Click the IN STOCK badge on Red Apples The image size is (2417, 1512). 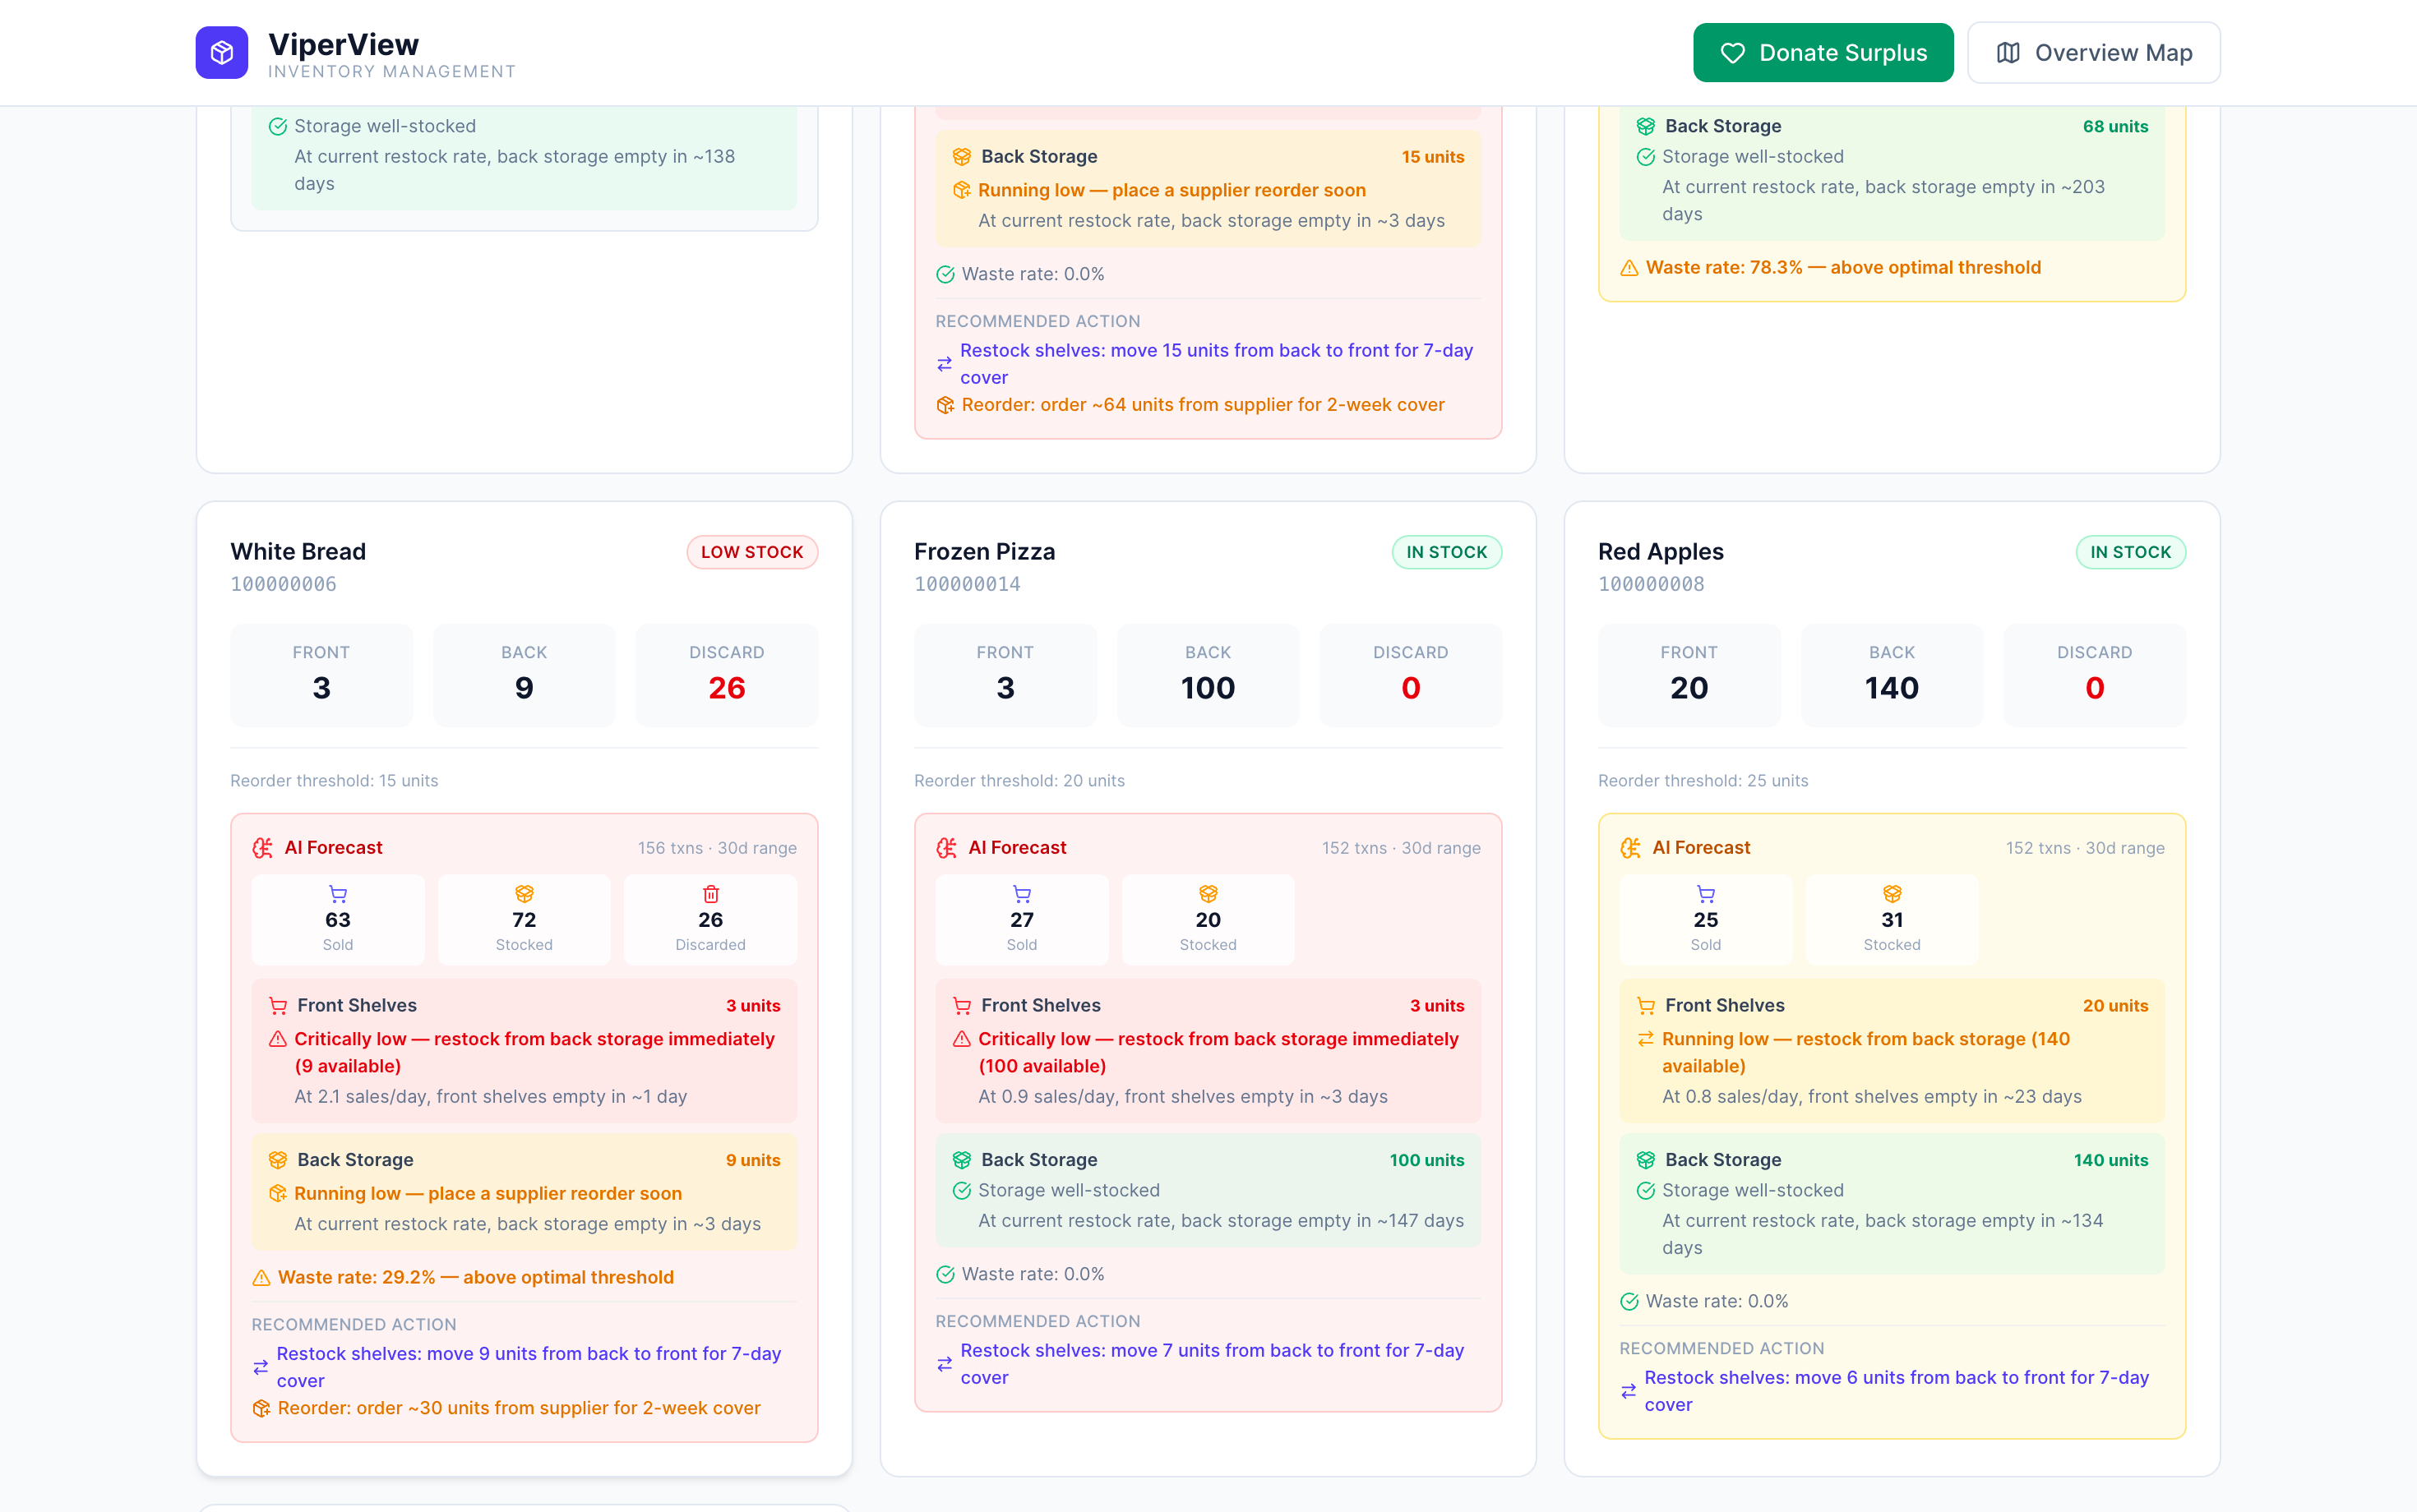tap(2130, 552)
